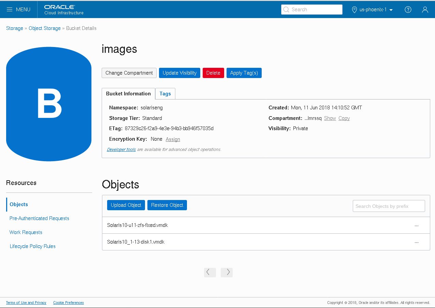Open Pre-Authenticated Requests resource
The height and width of the screenshot is (308, 435).
39,218
